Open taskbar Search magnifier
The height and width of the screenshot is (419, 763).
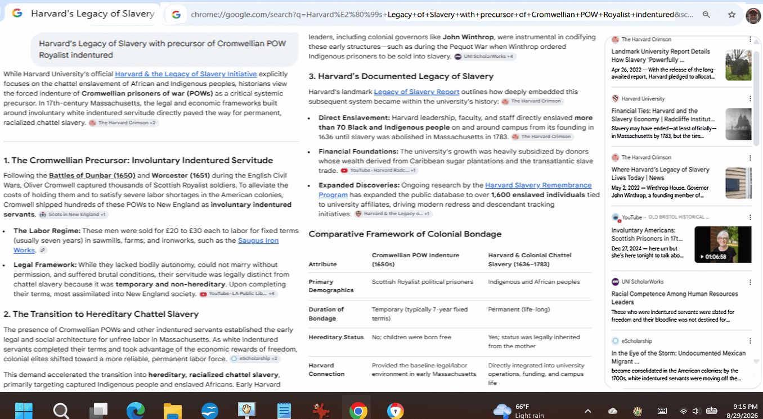click(x=61, y=411)
